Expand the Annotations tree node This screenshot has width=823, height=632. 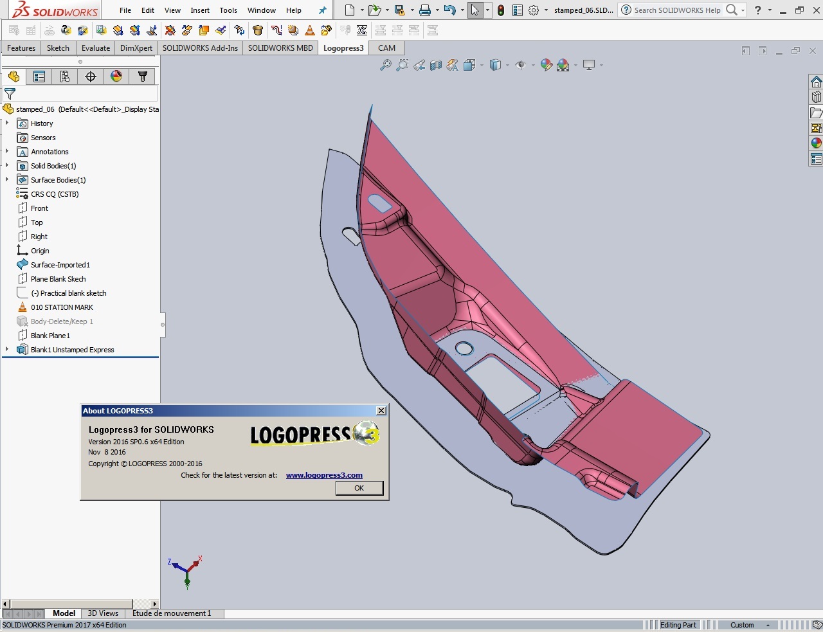pos(7,152)
